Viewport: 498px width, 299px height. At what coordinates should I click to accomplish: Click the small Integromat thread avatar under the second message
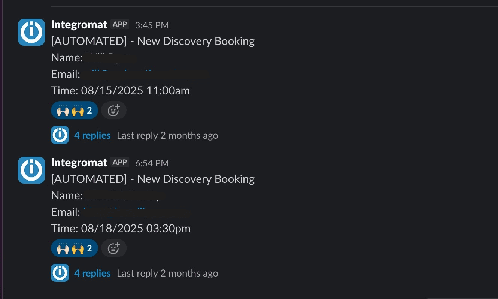(60, 273)
